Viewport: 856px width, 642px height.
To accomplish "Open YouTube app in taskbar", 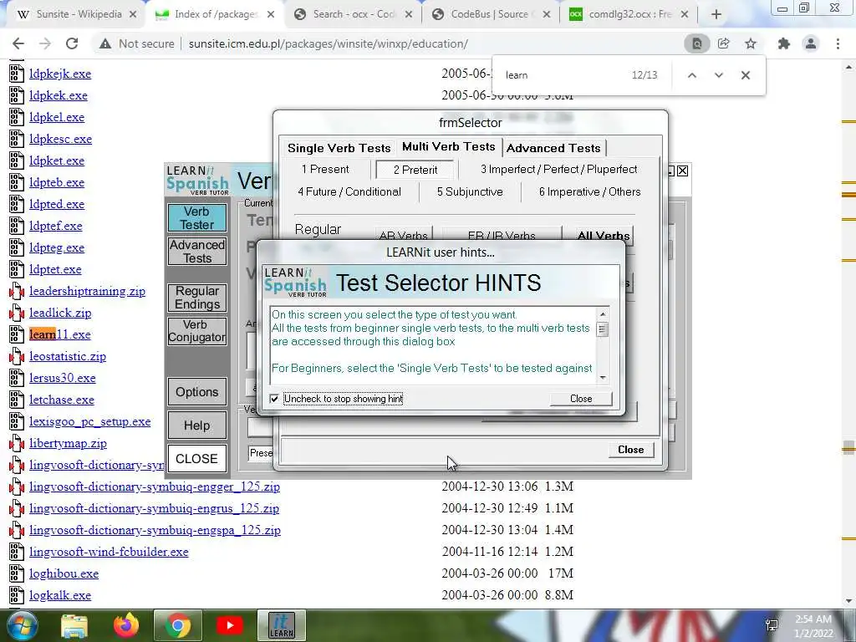I will point(230,625).
